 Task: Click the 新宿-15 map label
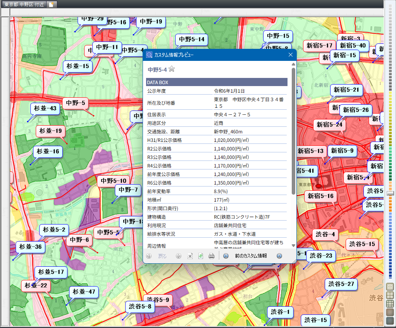tap(344, 55)
